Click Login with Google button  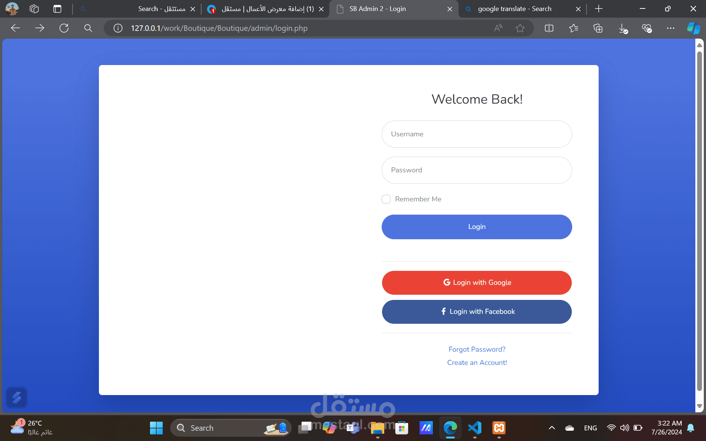click(477, 283)
